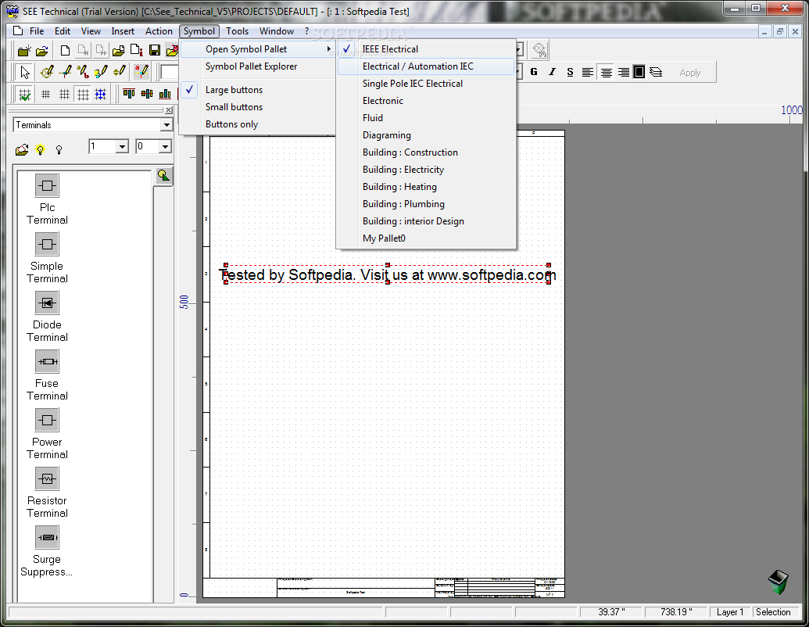Open page information icon
809x627 pixels.
pos(137,51)
